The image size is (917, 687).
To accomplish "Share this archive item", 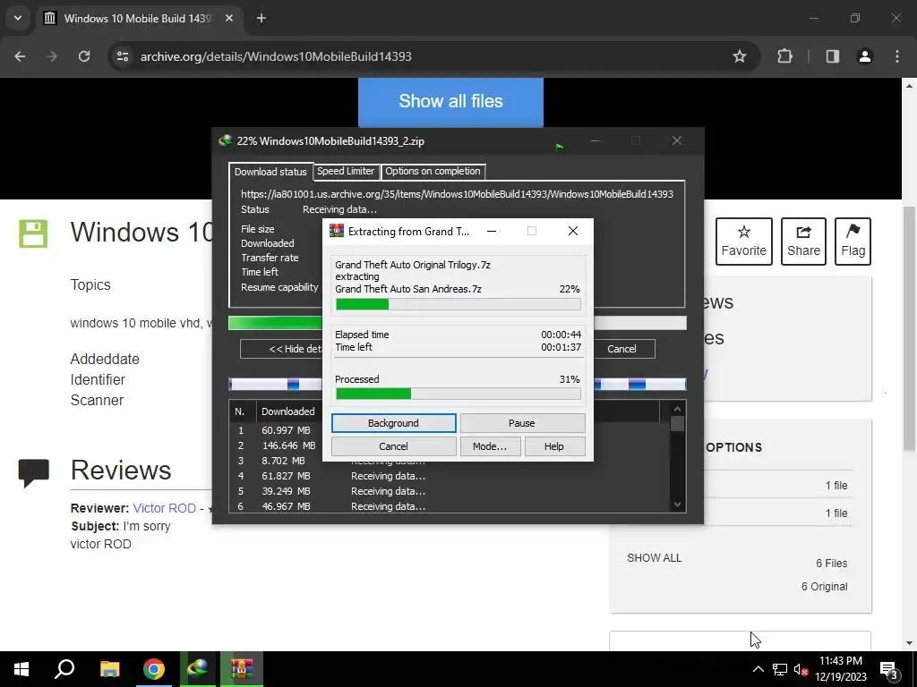I will pos(803,242).
